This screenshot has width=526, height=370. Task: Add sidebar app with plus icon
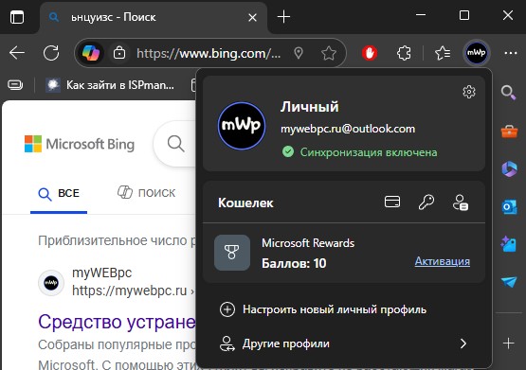pos(509,344)
